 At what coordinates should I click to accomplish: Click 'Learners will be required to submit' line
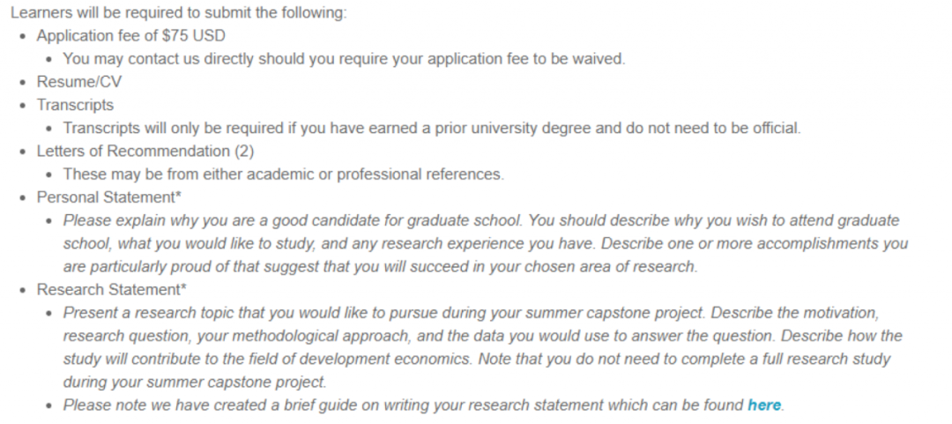(x=179, y=13)
